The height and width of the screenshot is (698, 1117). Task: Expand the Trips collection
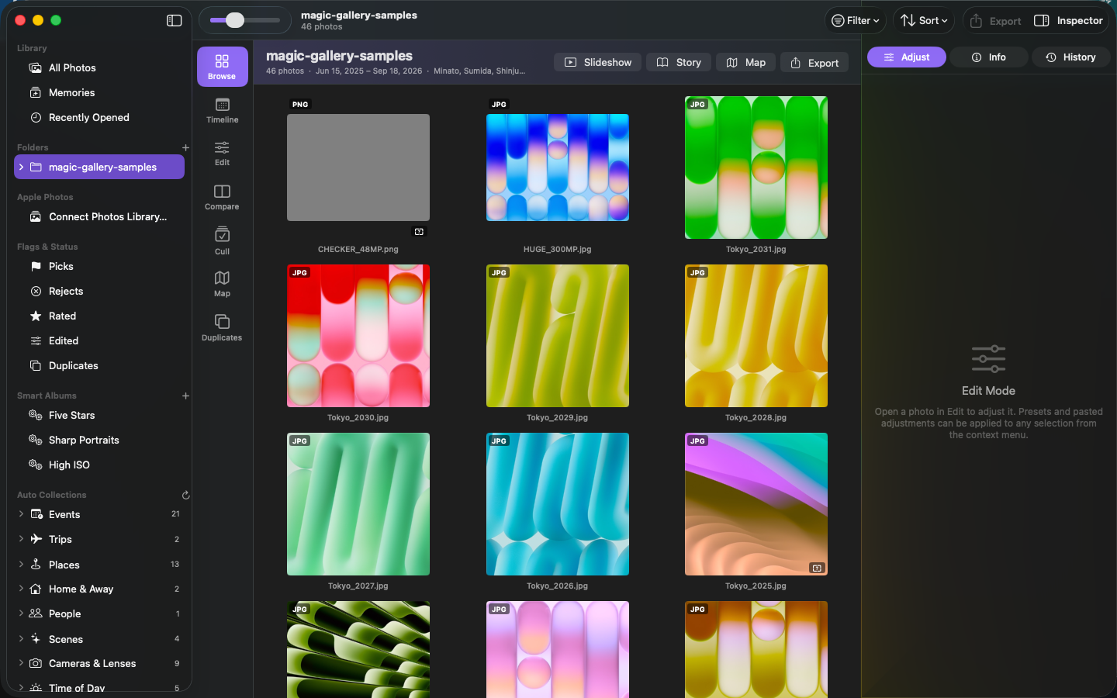[21, 539]
